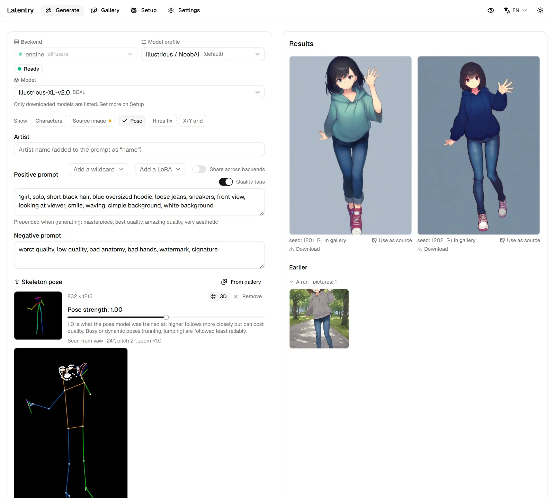Toggle the X/Y grid section chip

click(x=193, y=121)
